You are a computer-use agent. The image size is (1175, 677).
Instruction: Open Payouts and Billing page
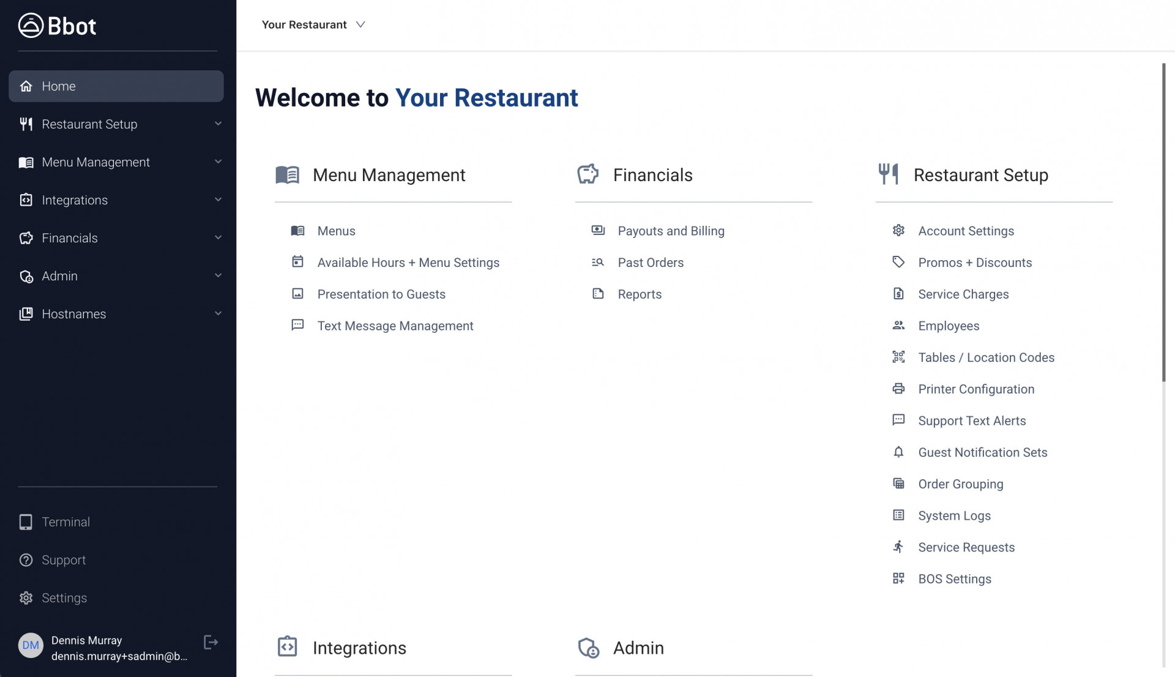pos(671,231)
